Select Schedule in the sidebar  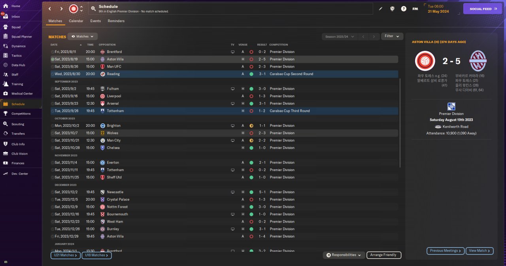pos(21,104)
